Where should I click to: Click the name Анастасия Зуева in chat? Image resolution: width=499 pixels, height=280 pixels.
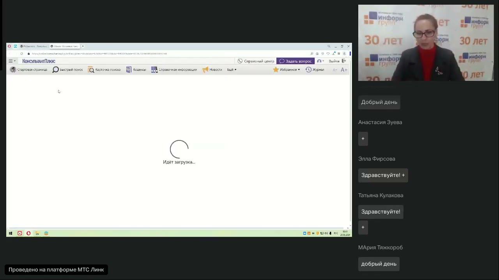tap(380, 122)
